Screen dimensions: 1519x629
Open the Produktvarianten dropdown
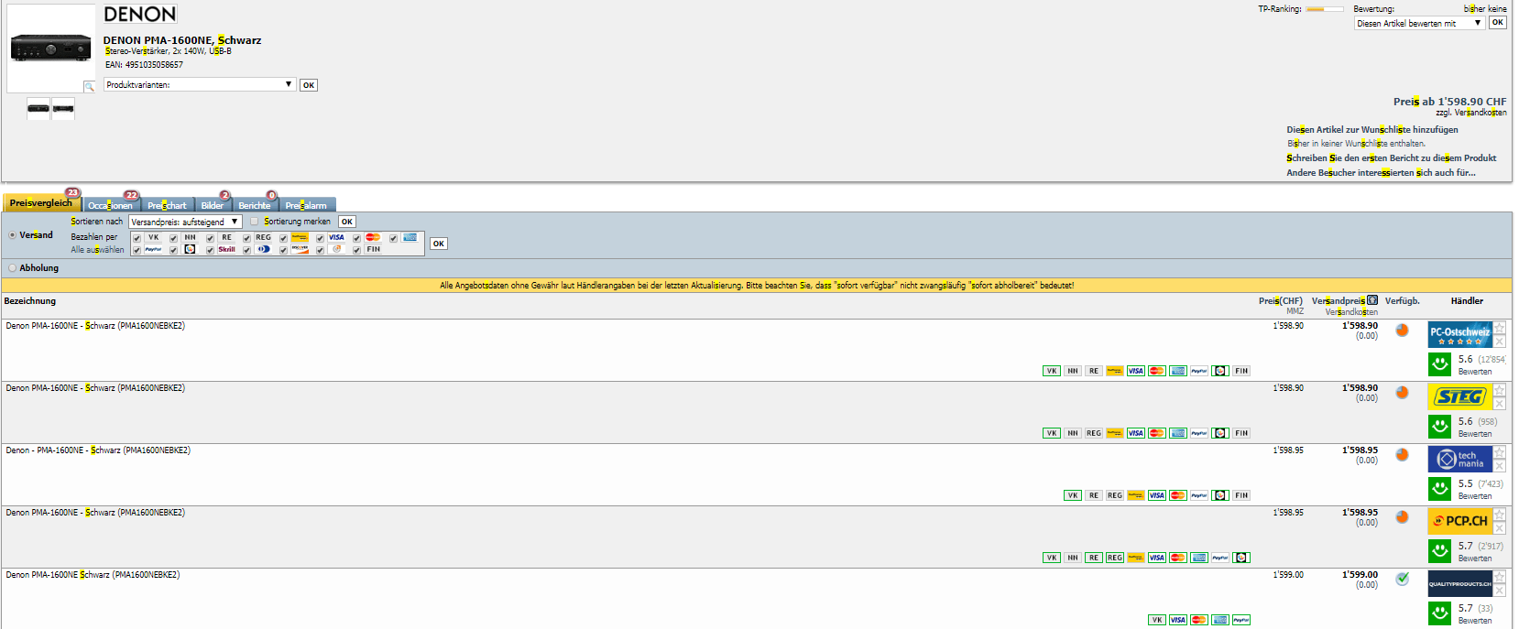click(200, 84)
